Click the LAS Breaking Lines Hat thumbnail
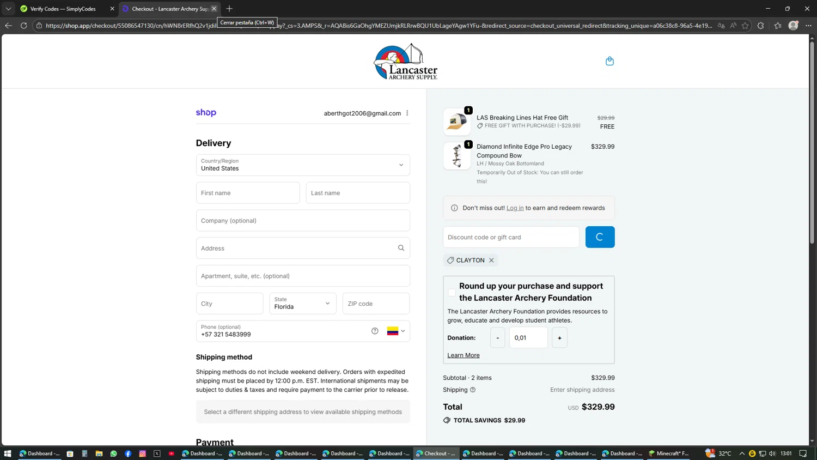Screen dimensions: 817x460 click(x=456, y=122)
